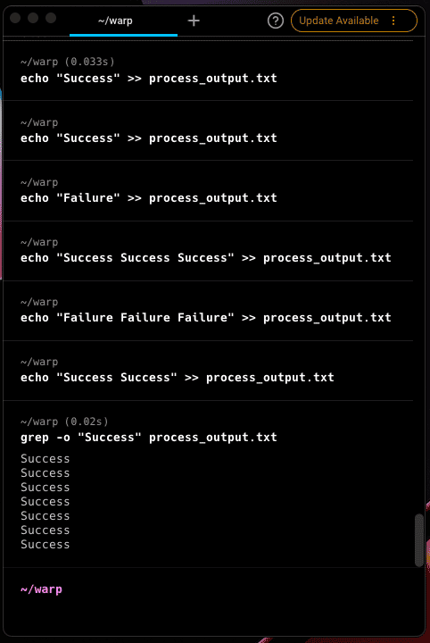Click the yellow minimize window button

click(x=33, y=18)
